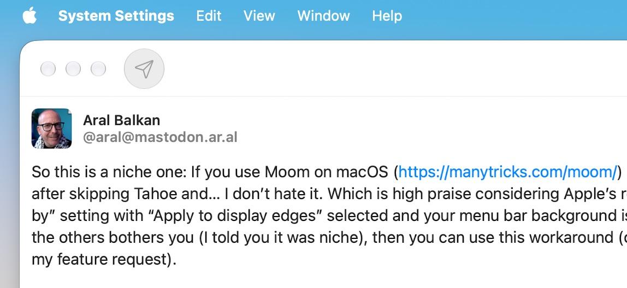Open the manytricks.com/moom link
The width and height of the screenshot is (627, 288).
[x=508, y=172]
